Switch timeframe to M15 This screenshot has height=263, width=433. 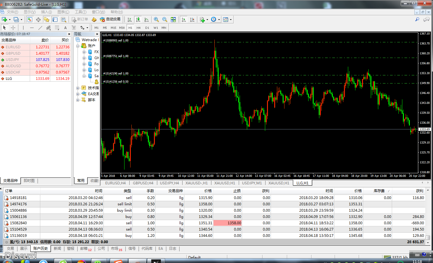113,28
